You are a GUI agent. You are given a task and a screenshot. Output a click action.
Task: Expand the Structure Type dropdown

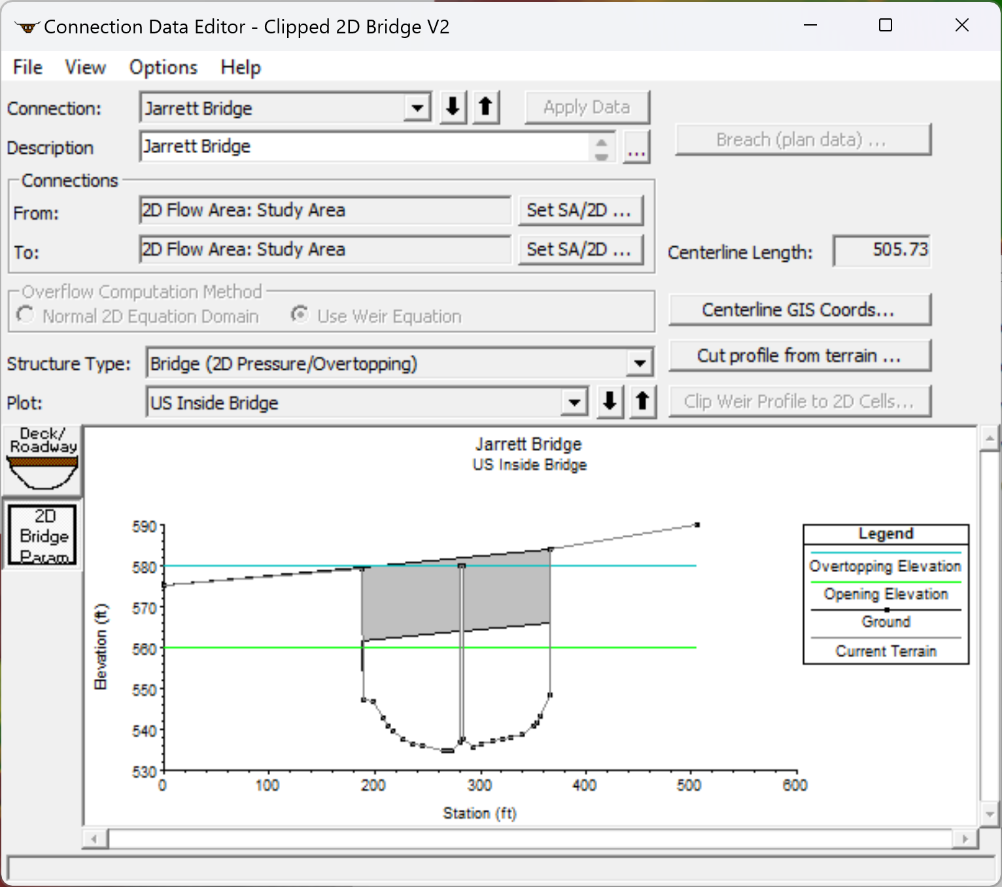639,363
